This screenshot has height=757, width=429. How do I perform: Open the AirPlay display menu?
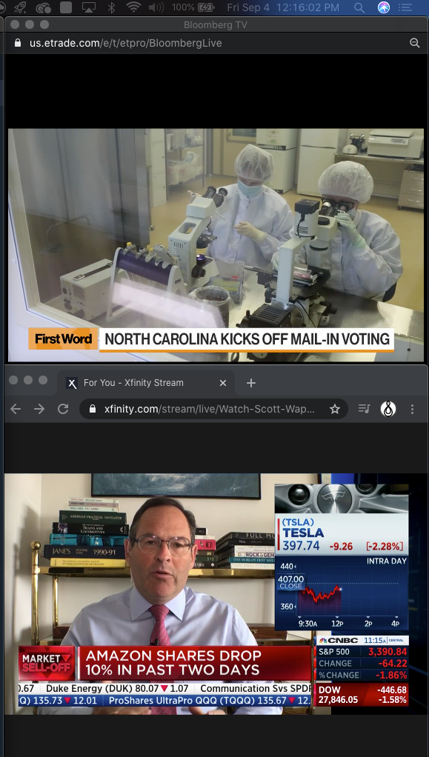(x=89, y=7)
